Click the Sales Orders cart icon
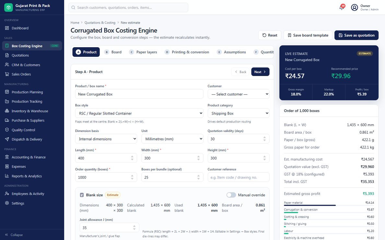Viewport: 385px width, 240px height. coord(7,74)
